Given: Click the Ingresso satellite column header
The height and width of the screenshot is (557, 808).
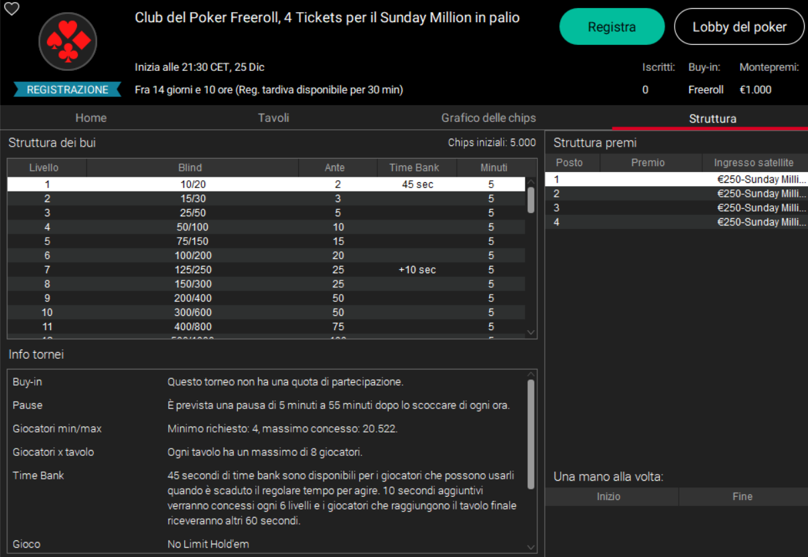Looking at the screenshot, I should point(754,163).
